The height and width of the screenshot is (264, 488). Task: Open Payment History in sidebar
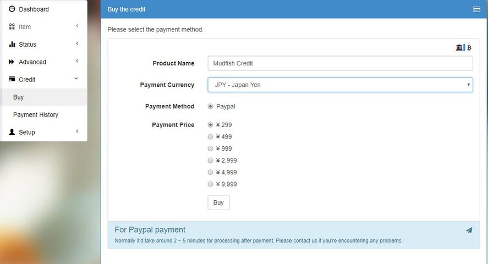pyautogui.click(x=36, y=115)
